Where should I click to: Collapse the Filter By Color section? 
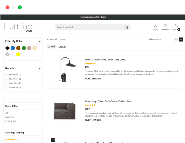tap(40, 41)
